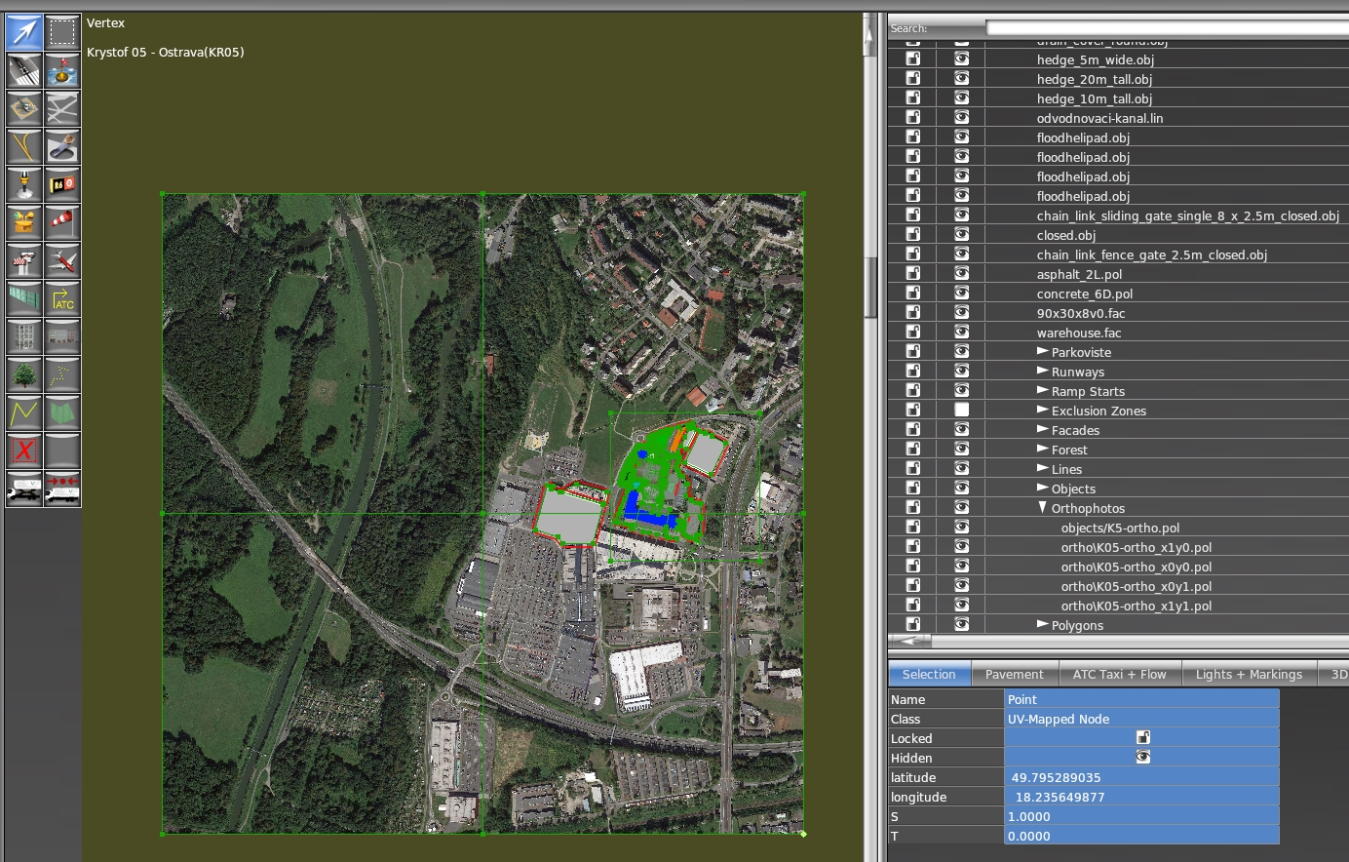Select the Airport Beacon tool
This screenshot has width=1349, height=862.
click(x=23, y=222)
